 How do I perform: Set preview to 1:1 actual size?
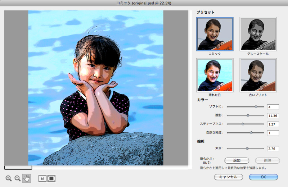[42, 178]
